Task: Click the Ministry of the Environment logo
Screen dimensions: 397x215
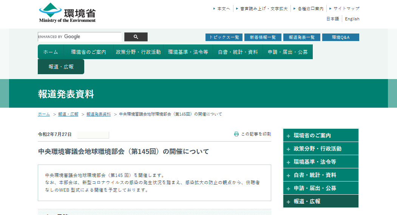Action: [x=67, y=13]
